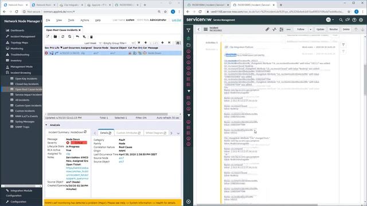The width and height of the screenshot is (367, 206).
Task: Open the incident in a new window icon in NNMi toolbar
Action: (48, 37)
